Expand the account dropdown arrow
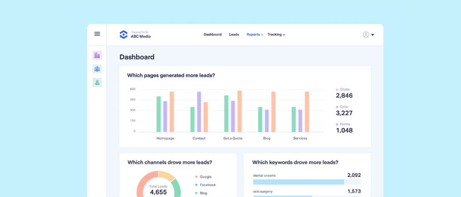 tap(372, 35)
